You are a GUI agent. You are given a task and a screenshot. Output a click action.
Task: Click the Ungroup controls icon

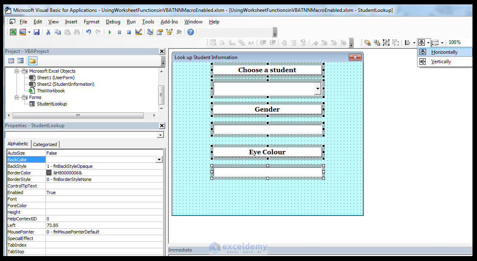click(396, 43)
